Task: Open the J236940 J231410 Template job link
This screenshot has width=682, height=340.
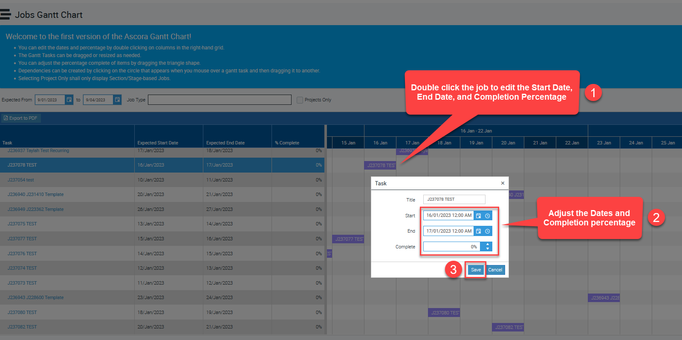Action: [35, 194]
